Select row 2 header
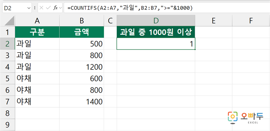Screen dimensions: 270x131 coord(8,44)
